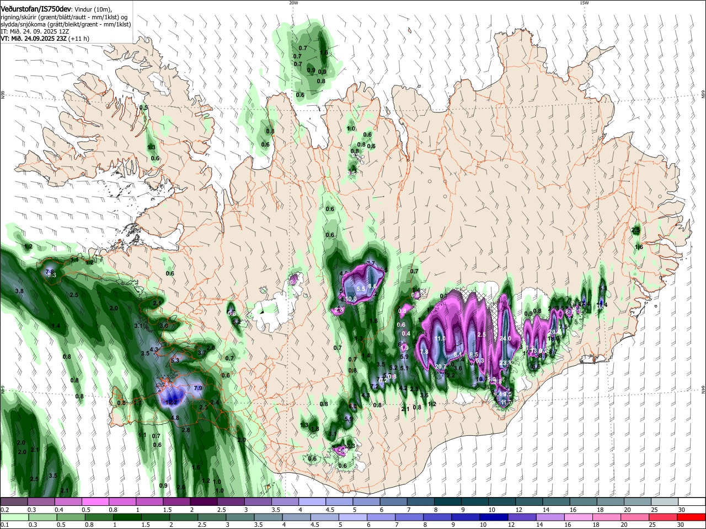Click the 1.6 value in the northern offshore shower
This screenshot has width=706, height=529.
click(324, 53)
